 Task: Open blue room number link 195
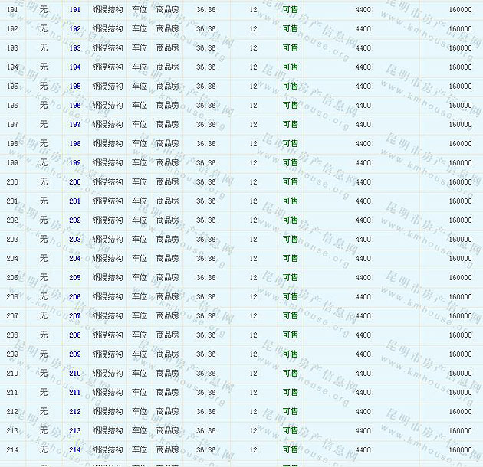74,87
